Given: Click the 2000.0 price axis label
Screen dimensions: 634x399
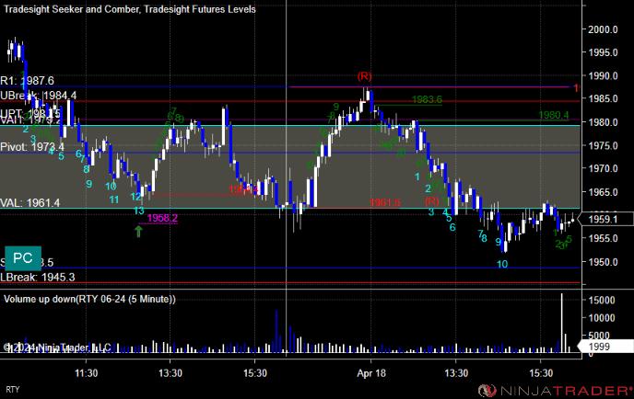Looking at the screenshot, I should (603, 29).
